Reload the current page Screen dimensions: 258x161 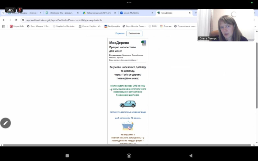coord(16,20)
